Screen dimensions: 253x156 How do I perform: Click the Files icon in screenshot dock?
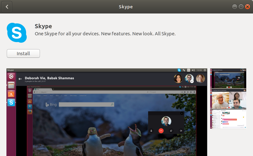(11, 85)
